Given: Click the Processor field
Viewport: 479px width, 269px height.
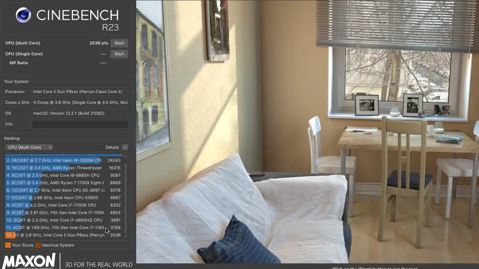Looking at the screenshot, I should 80,92.
